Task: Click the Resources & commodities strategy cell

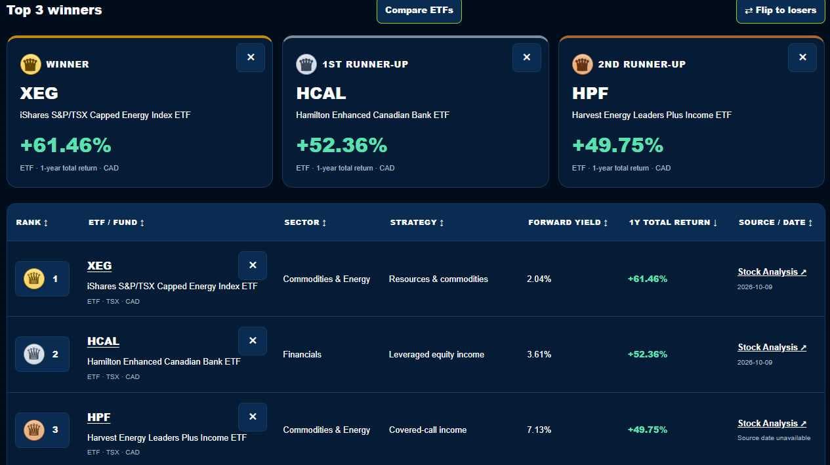Action: tap(438, 279)
